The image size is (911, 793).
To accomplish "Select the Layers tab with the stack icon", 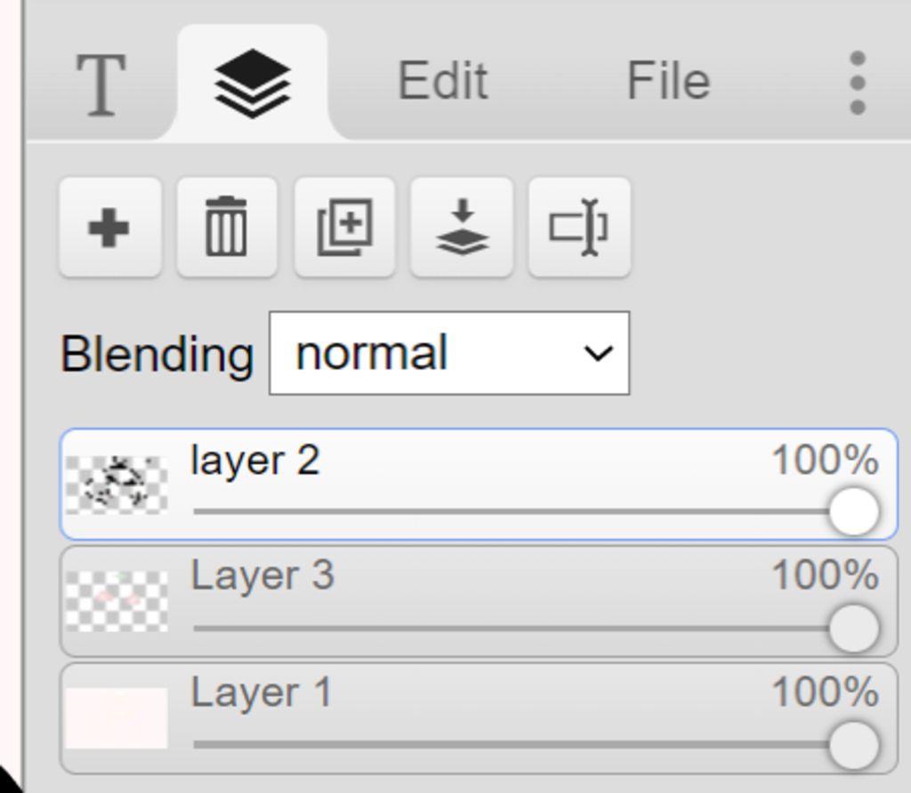I will (x=253, y=84).
